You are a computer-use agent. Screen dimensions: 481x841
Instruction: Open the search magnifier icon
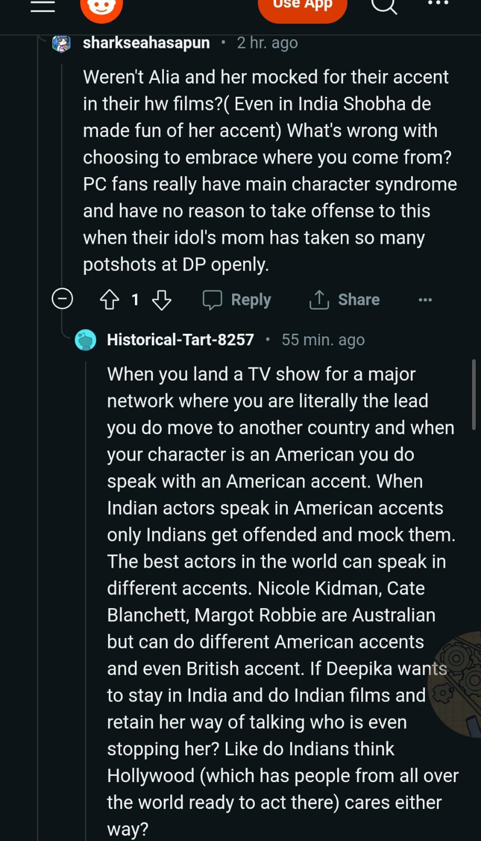click(x=384, y=5)
